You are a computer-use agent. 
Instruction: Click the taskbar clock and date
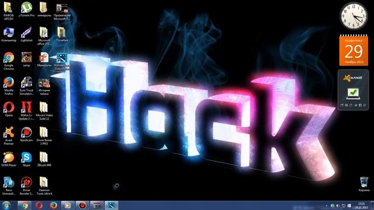[x=361, y=205]
